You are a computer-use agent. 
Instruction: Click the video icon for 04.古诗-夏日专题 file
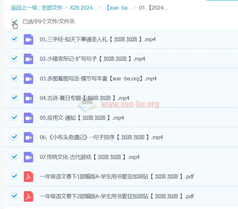[x=29, y=98]
